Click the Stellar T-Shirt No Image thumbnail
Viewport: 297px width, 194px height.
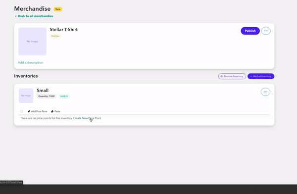click(32, 41)
